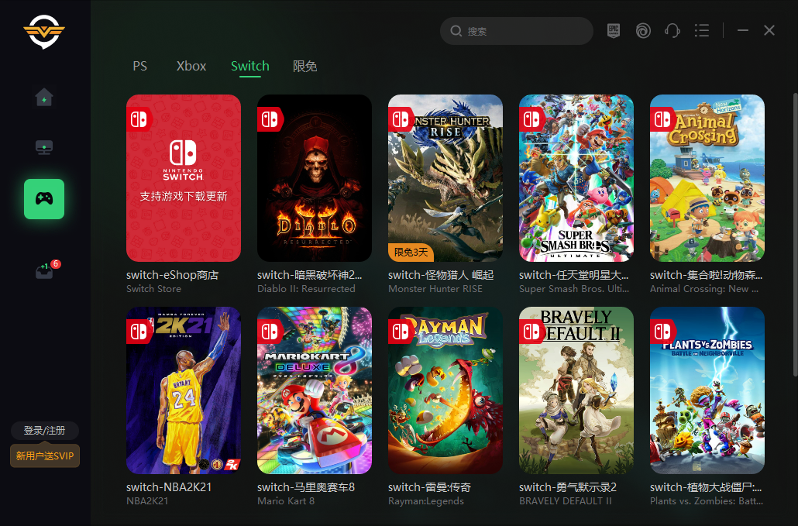Image resolution: width=798 pixels, height=526 pixels.
Task: Click the title switch-暗黑破坏神2...
Action: [x=309, y=275]
